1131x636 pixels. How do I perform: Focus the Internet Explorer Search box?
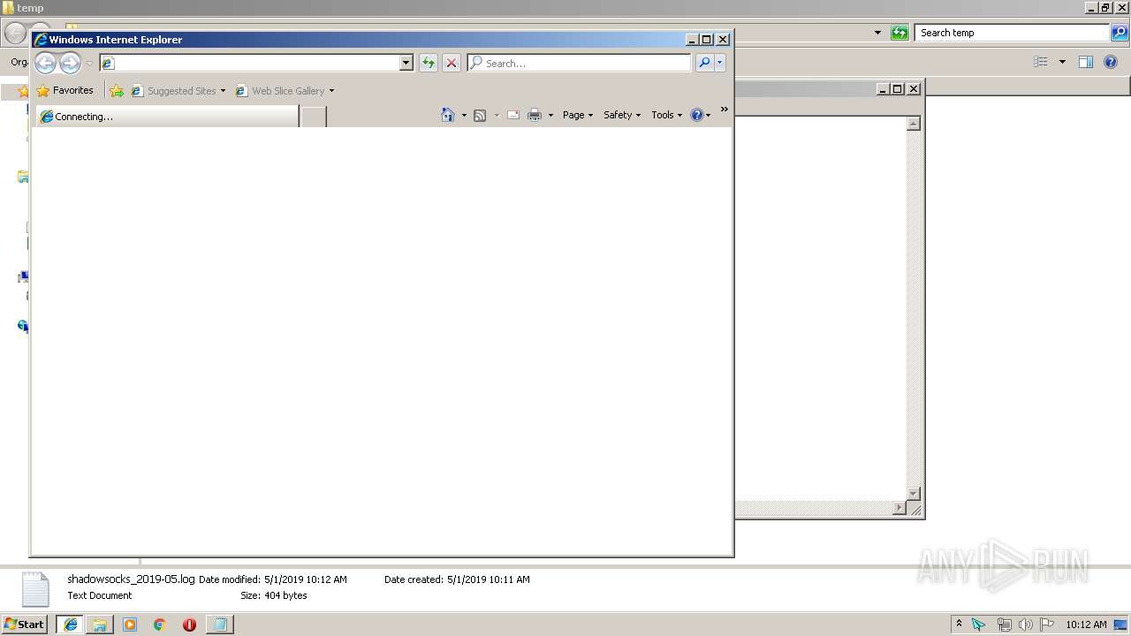pyautogui.click(x=580, y=63)
